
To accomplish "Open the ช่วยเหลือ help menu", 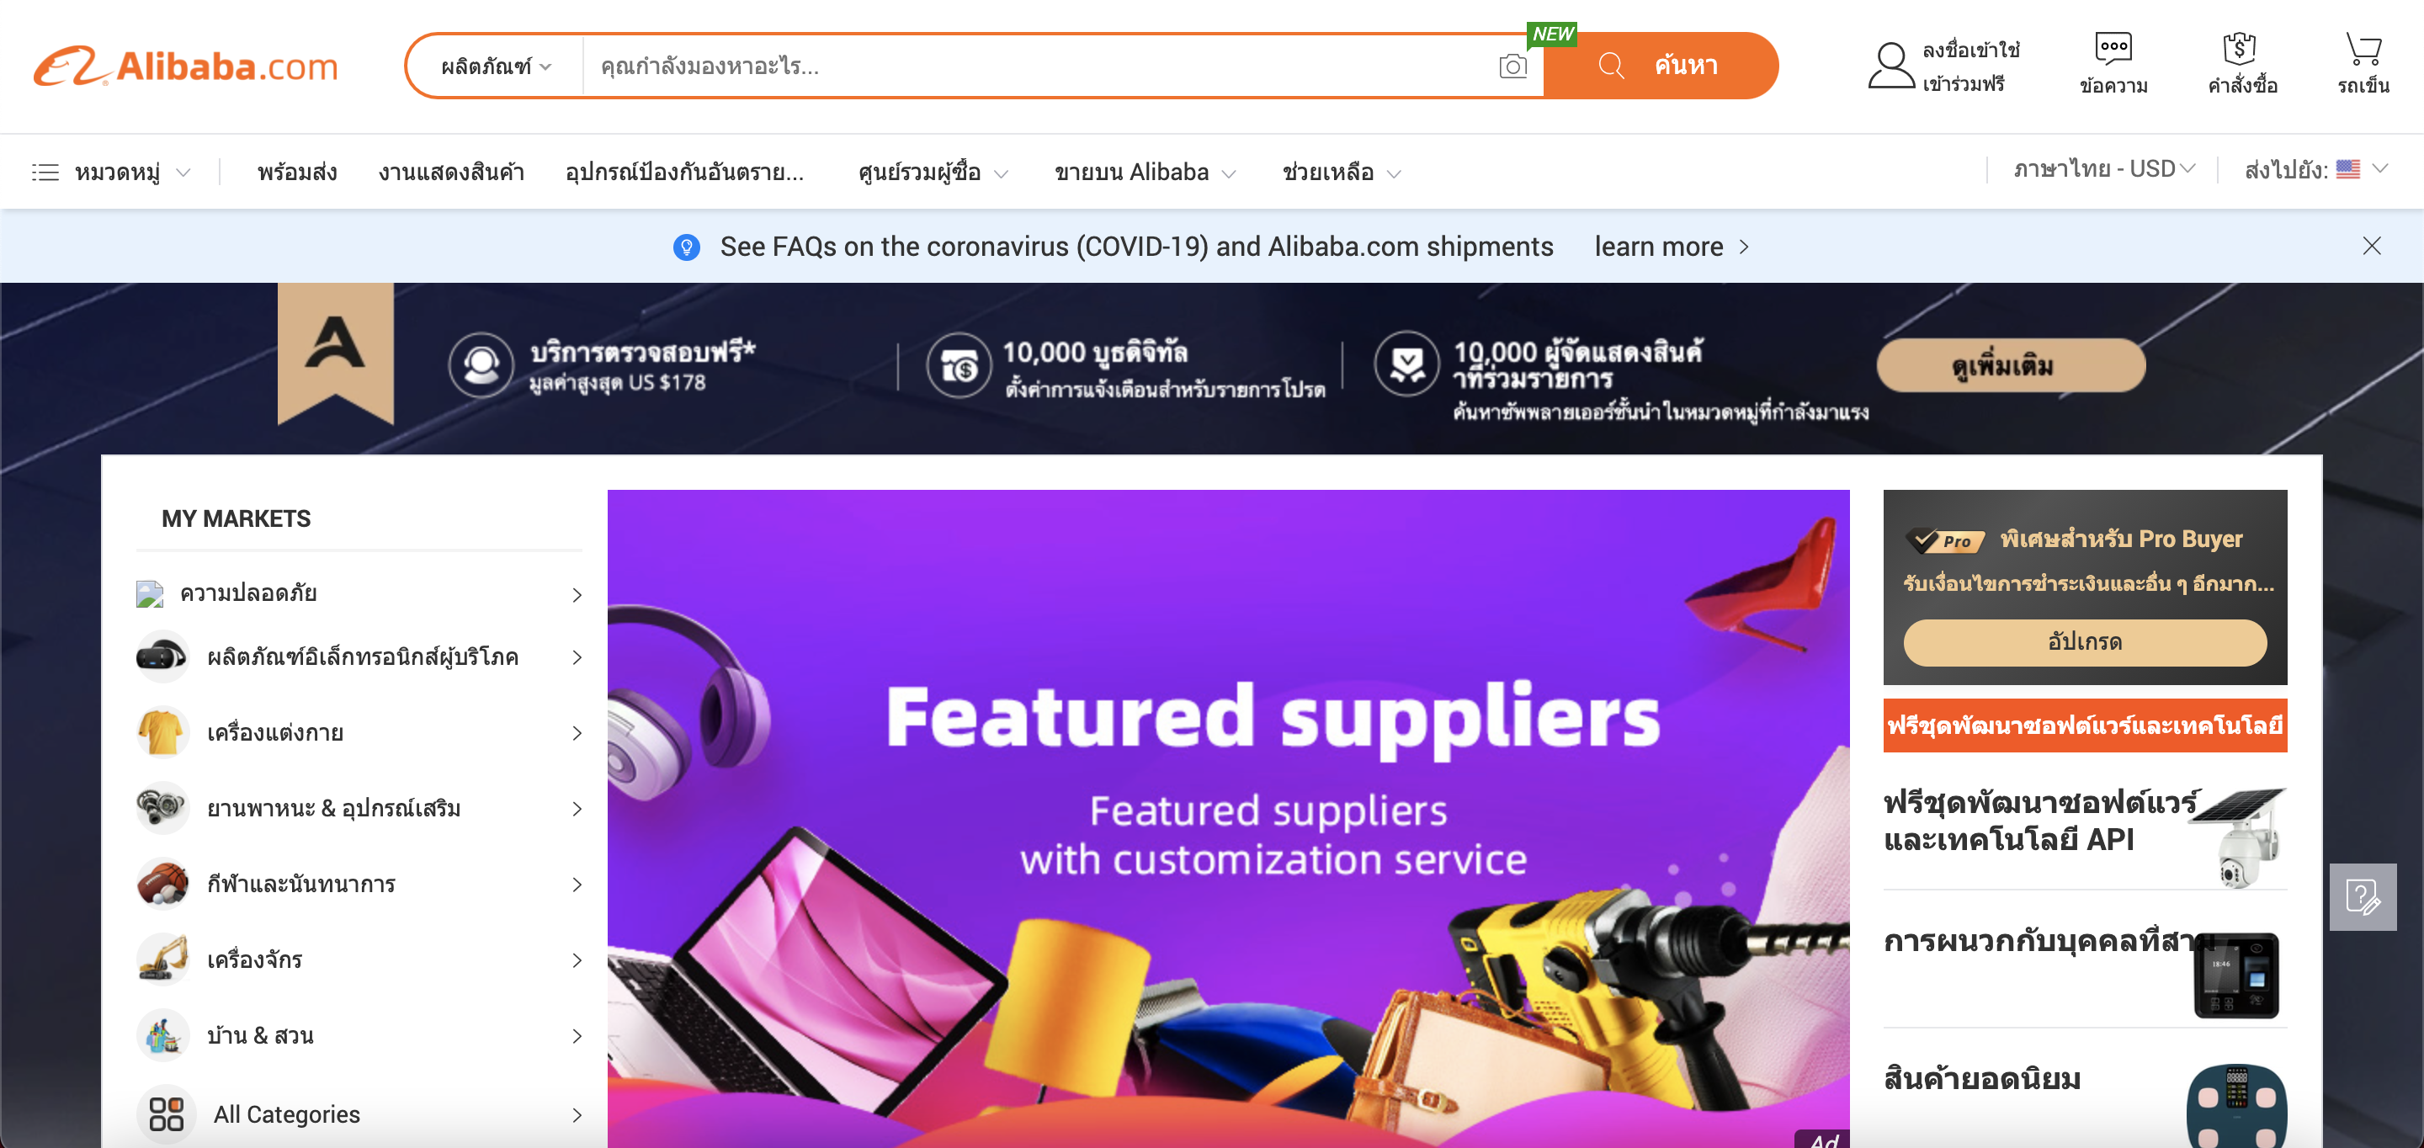I will pyautogui.click(x=1342, y=173).
